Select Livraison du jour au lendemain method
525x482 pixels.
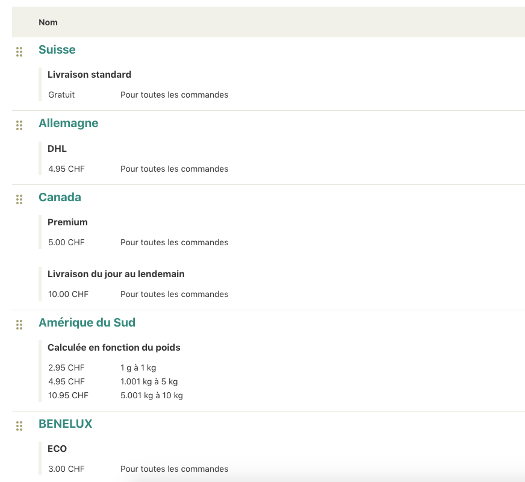coord(116,274)
